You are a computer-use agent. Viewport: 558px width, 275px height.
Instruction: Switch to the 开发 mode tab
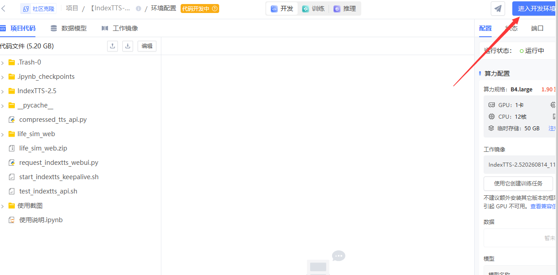282,9
